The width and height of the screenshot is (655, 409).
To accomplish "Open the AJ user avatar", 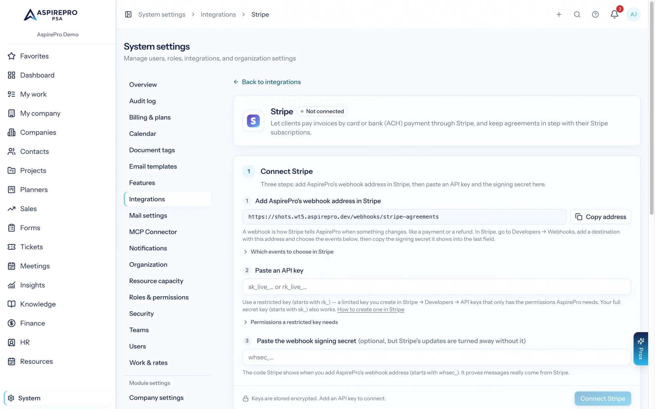I will click(x=633, y=14).
